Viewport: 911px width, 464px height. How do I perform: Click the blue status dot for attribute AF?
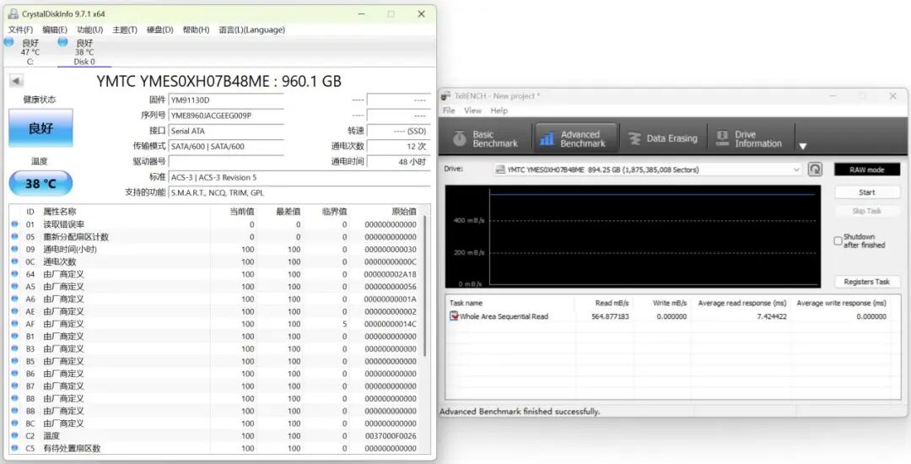pyautogui.click(x=14, y=324)
